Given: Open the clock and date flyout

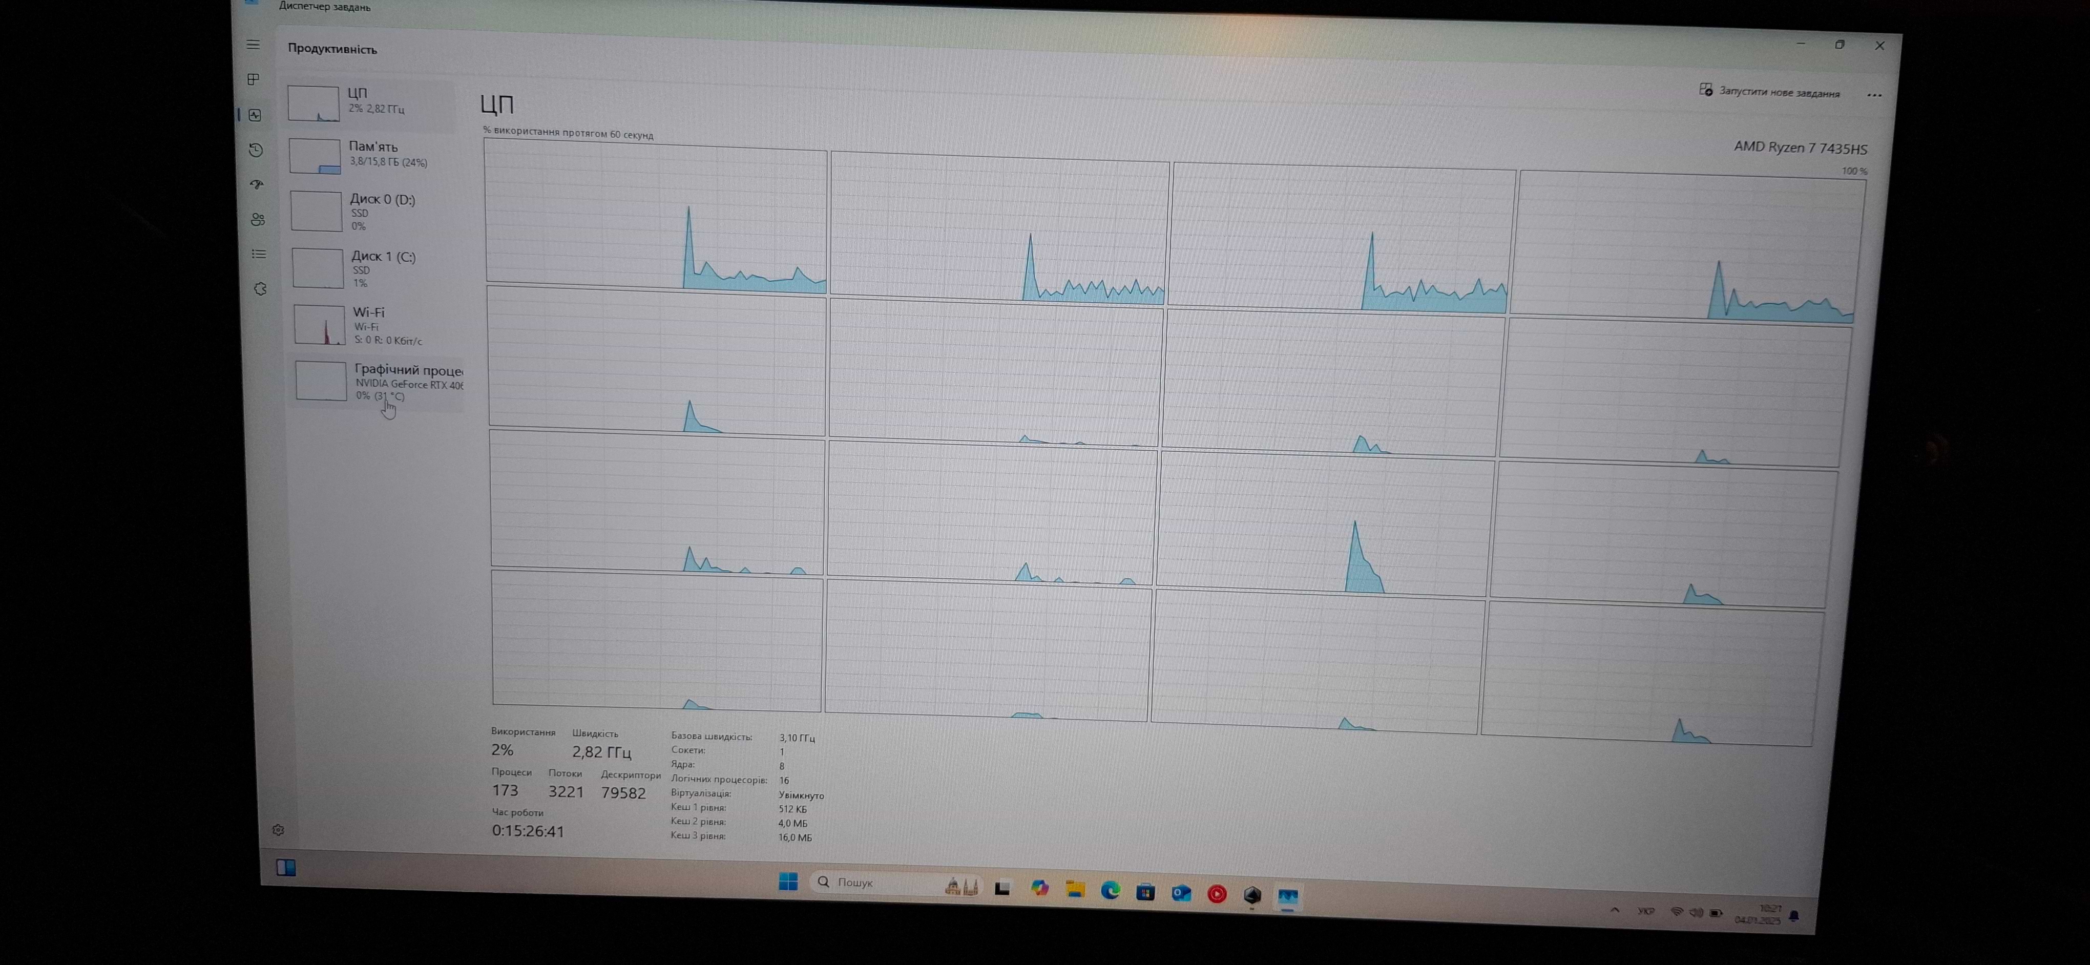Looking at the screenshot, I should click(1759, 915).
